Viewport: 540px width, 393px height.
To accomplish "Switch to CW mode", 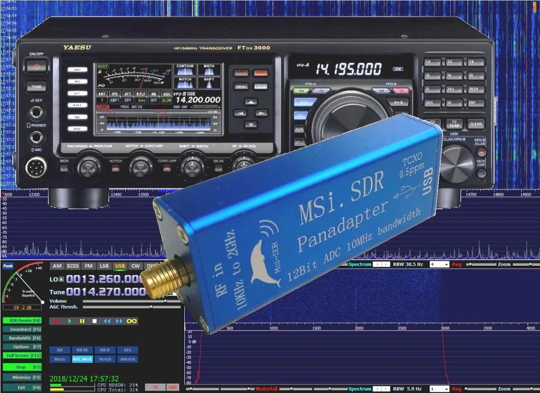I will (x=134, y=266).
